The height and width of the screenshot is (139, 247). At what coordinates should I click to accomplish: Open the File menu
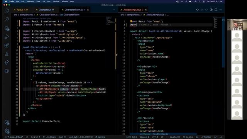pos(17,2)
